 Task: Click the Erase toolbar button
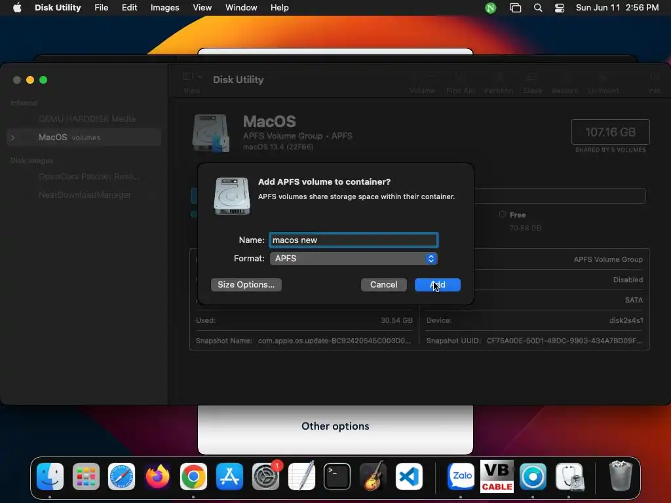[x=532, y=83]
